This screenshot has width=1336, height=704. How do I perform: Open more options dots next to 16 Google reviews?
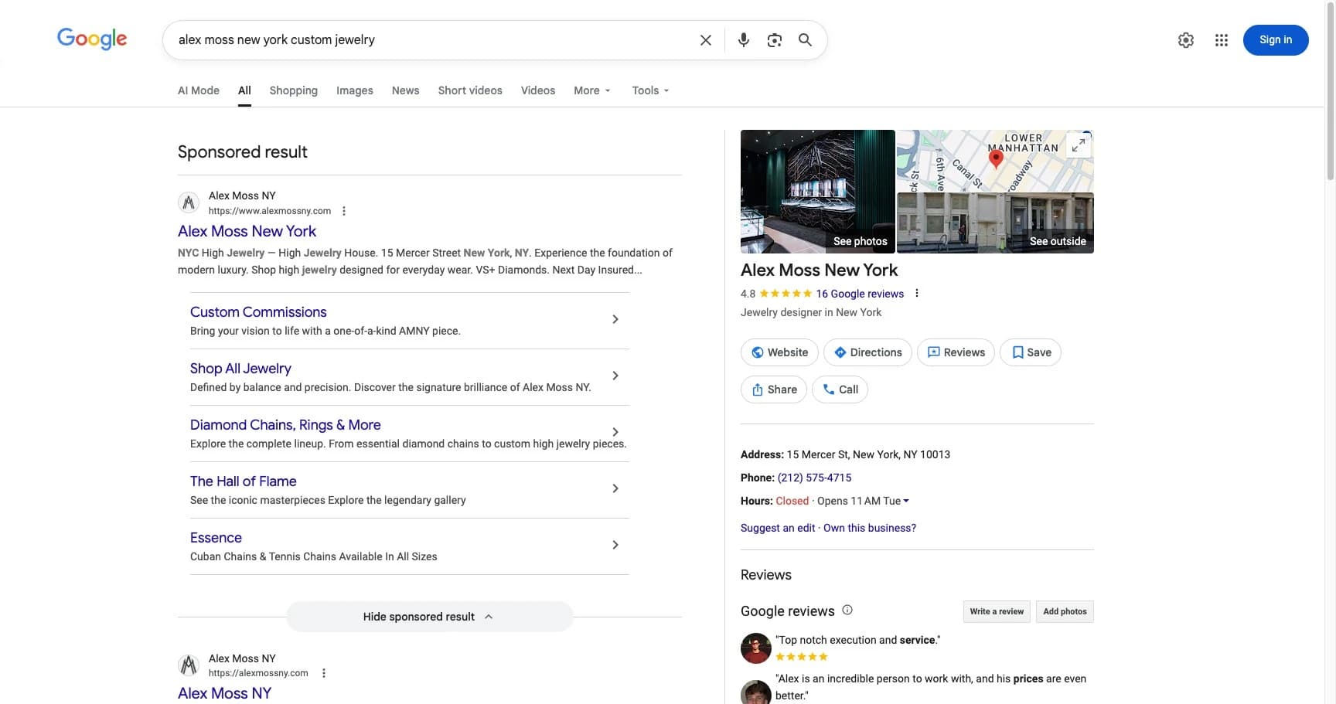917,294
